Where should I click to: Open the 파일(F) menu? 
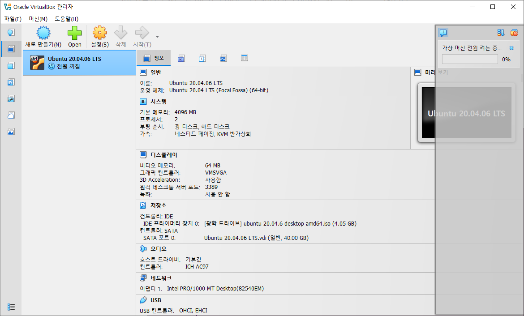13,19
